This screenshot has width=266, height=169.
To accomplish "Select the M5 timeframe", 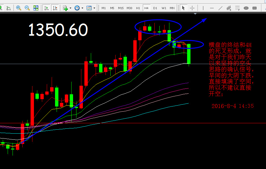I will click(112, 8).
